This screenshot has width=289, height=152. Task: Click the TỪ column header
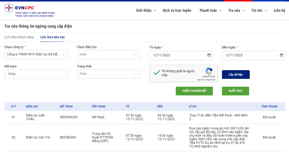pos(127,107)
